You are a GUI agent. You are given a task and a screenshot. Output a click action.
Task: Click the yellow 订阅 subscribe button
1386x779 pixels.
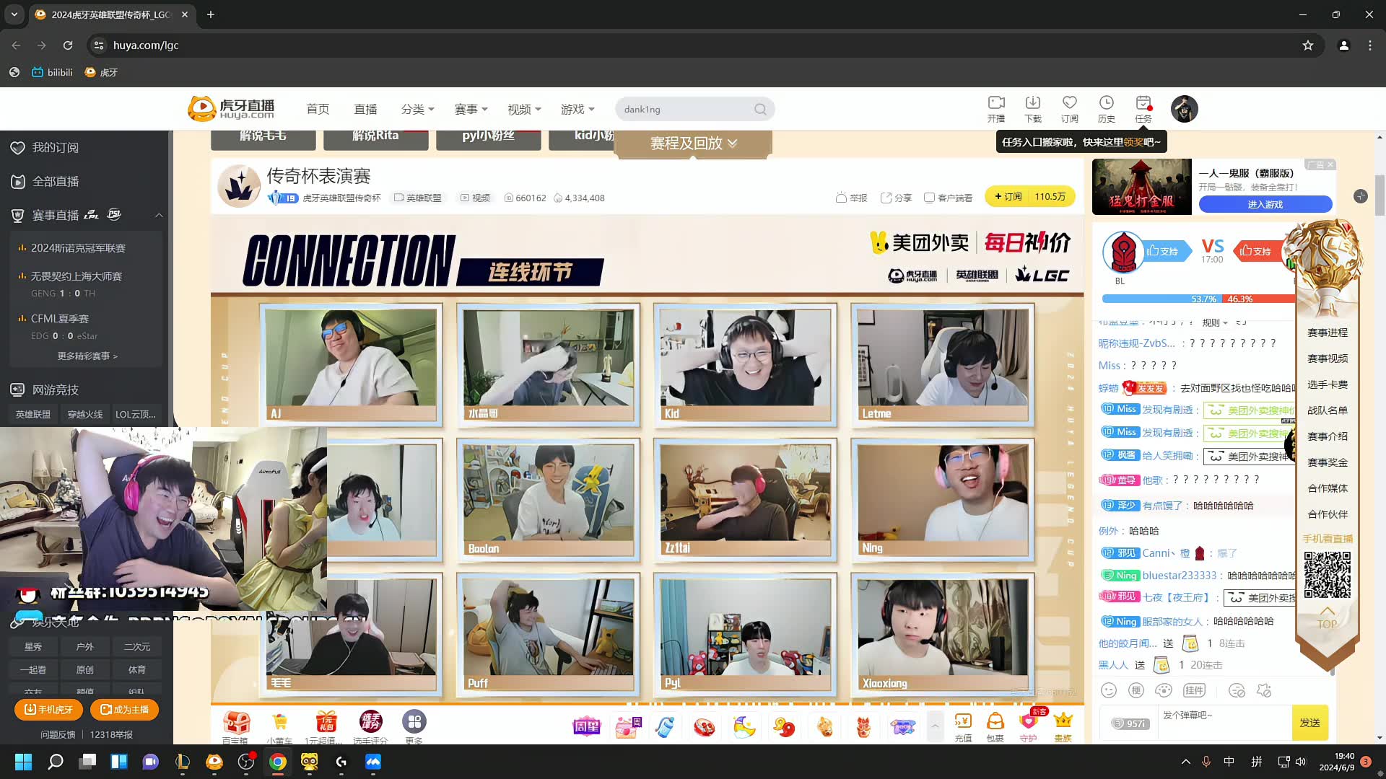point(1030,196)
